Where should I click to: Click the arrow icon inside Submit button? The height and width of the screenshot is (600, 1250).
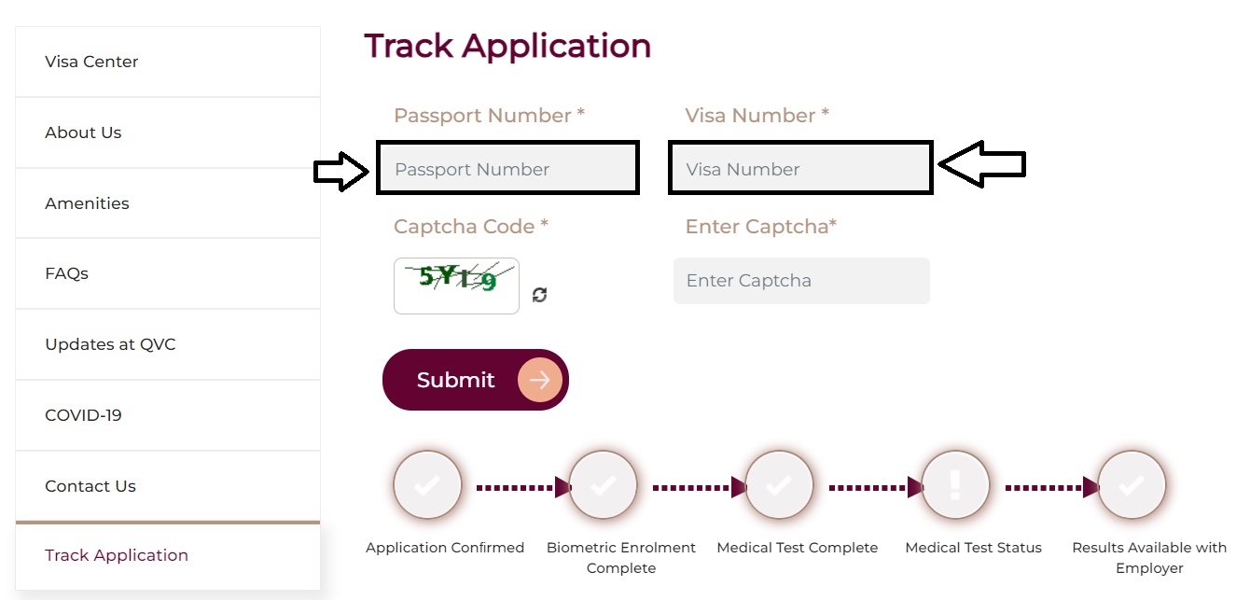pos(539,379)
